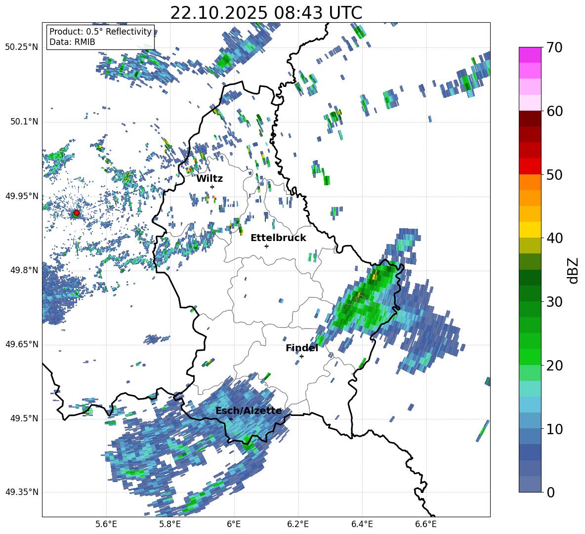The image size is (585, 534).
Task: Click the Wiltz cross marker
Action: coord(212,187)
